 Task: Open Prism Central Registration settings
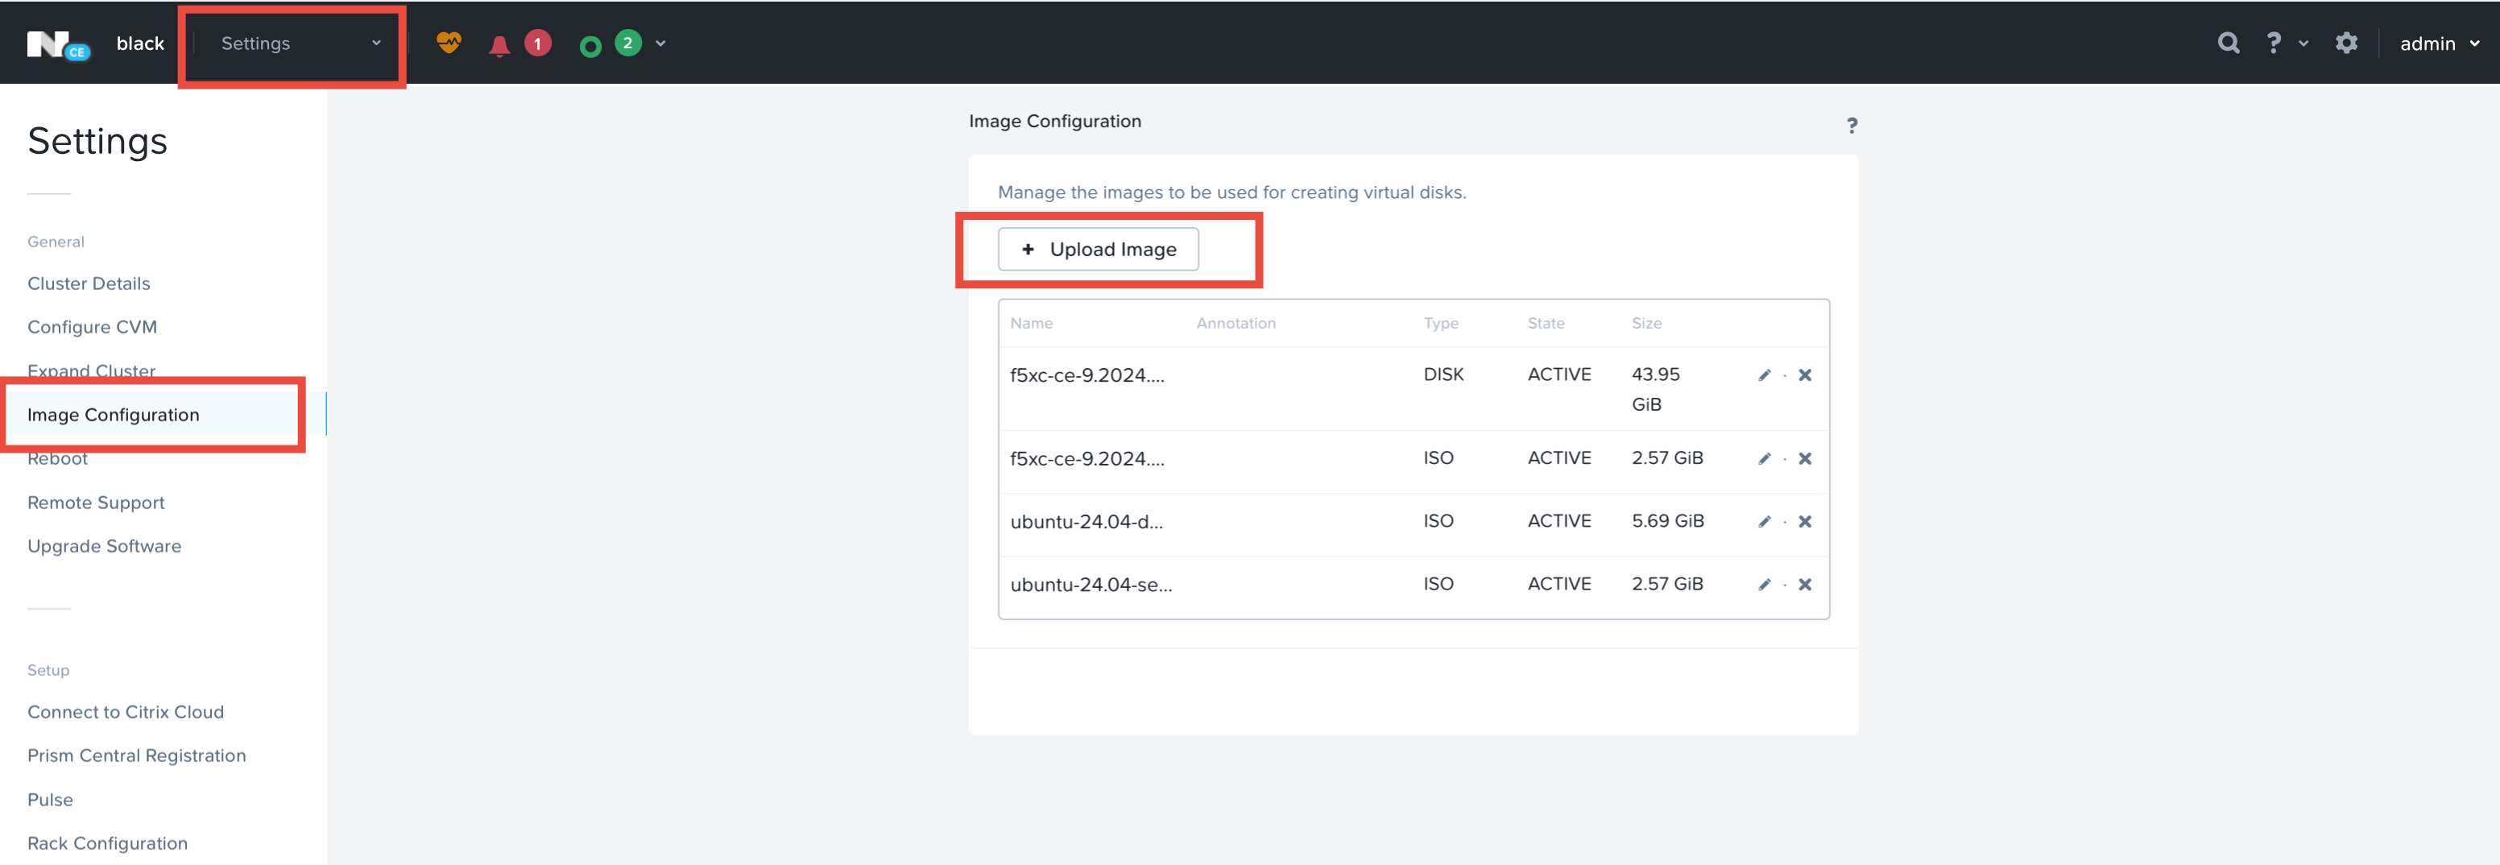(137, 755)
